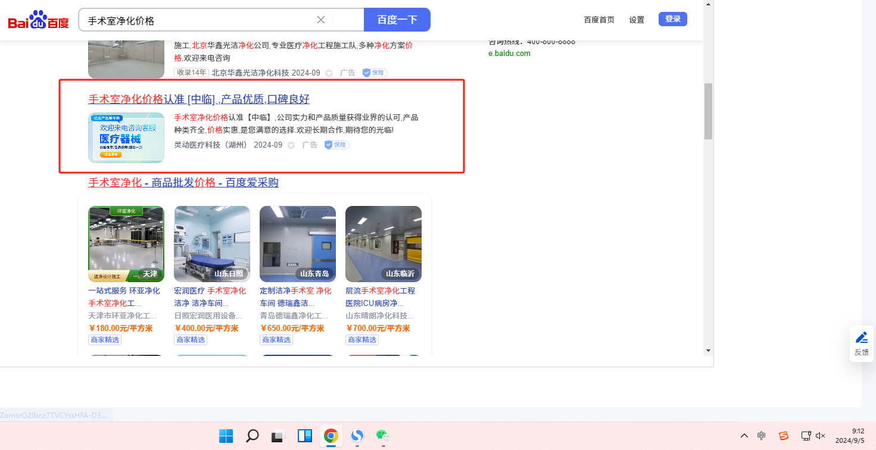Viewport: 876px width, 450px height.
Task: Open 天津 环亚净化 product image
Action: coord(126,244)
